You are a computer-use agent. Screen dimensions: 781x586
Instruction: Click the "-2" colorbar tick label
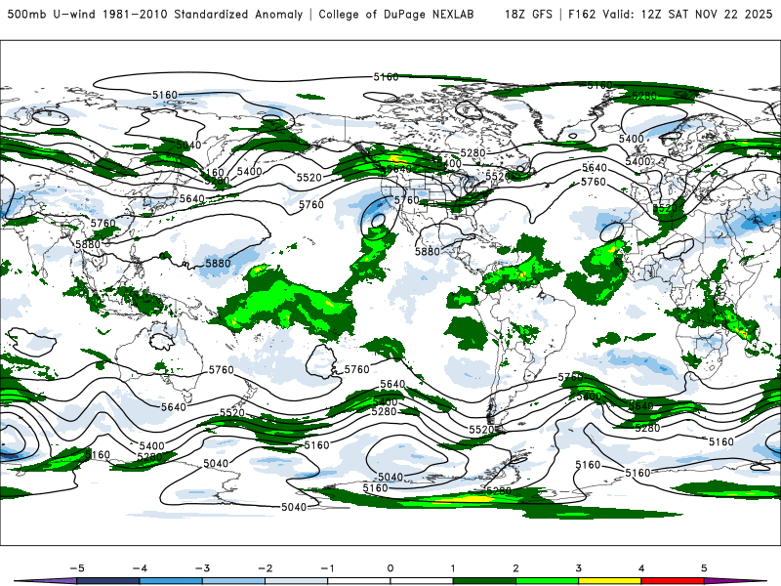[x=265, y=568]
